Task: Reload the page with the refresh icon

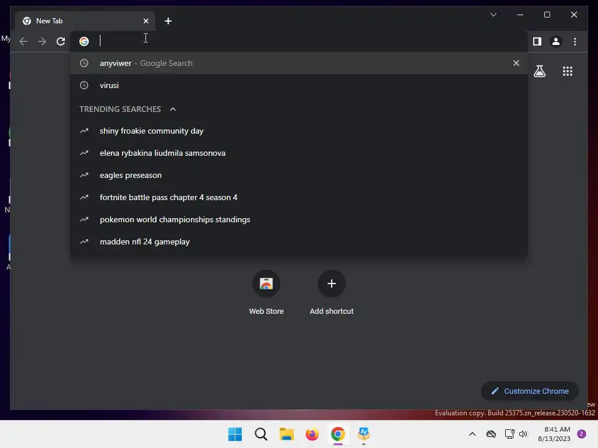Action: click(x=61, y=41)
